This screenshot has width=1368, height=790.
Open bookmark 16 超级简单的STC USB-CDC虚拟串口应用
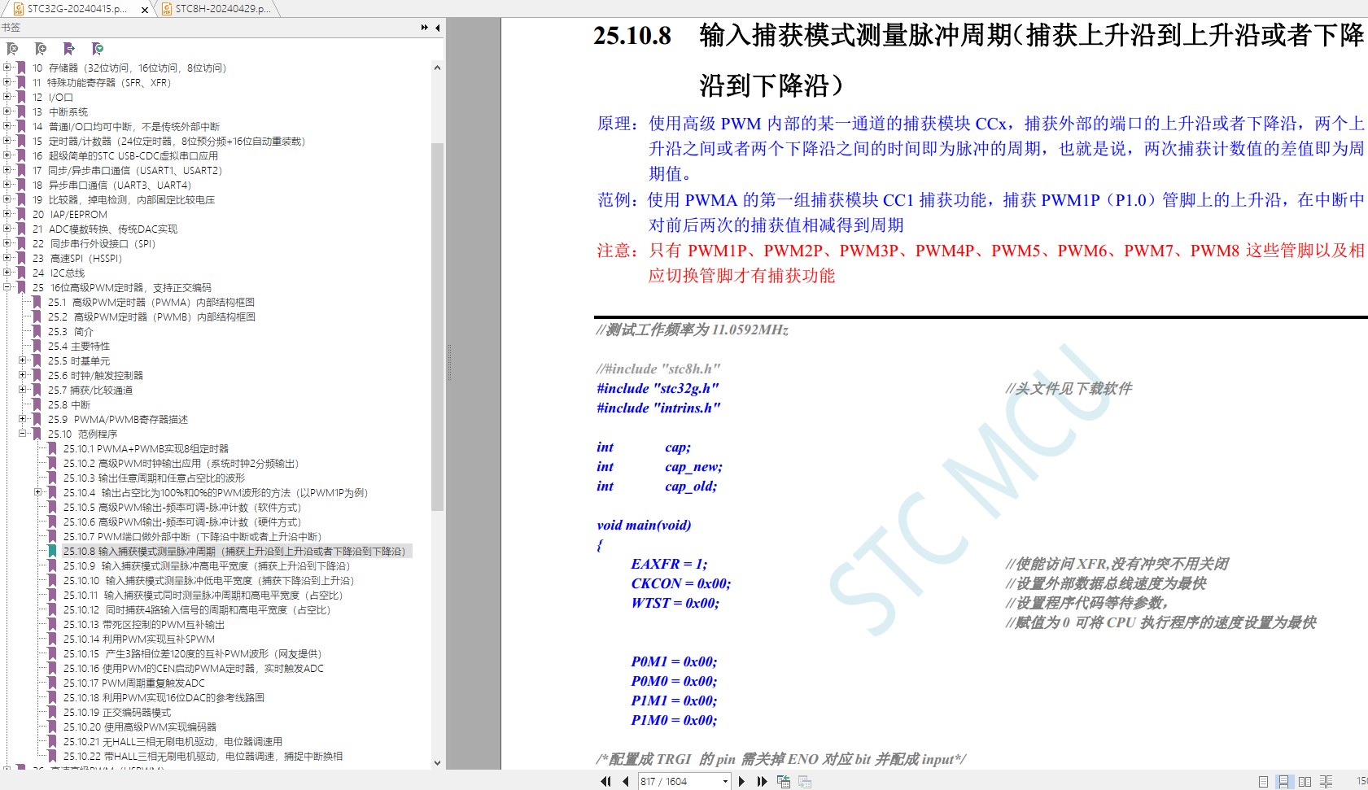125,155
